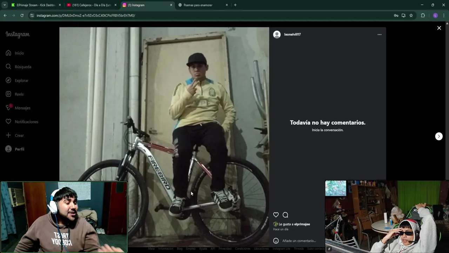Viewport: 449px width, 253px height.
Task: Open leonelvill17 username link
Action: pos(293,34)
